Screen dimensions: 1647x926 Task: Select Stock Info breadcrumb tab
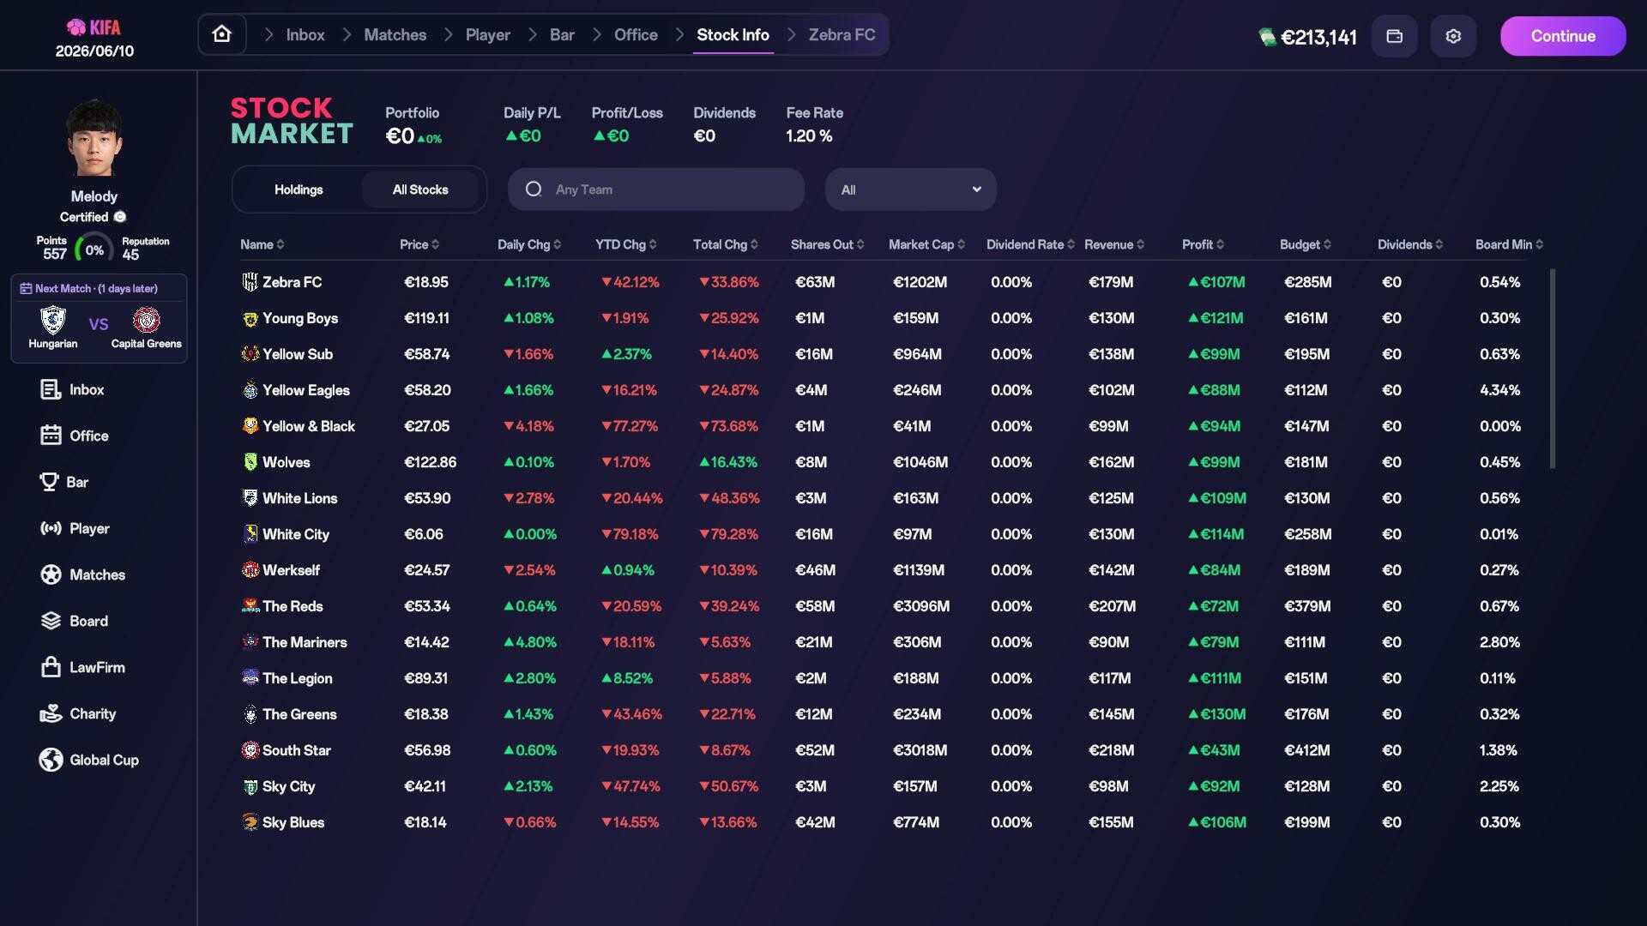pos(733,35)
